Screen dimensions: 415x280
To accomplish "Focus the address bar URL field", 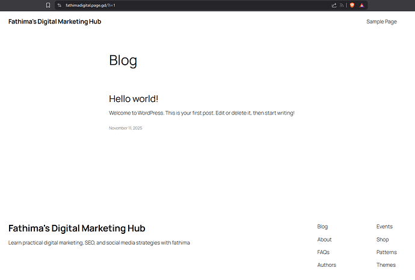I will (x=180, y=5).
